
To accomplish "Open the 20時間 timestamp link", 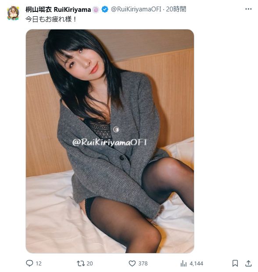I will 176,9.
